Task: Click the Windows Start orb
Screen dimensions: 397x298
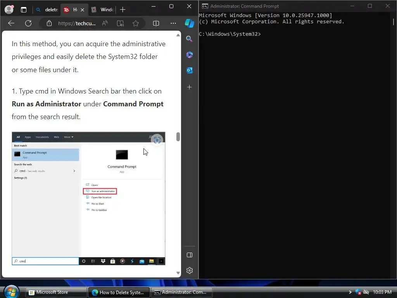Action: click(12, 292)
